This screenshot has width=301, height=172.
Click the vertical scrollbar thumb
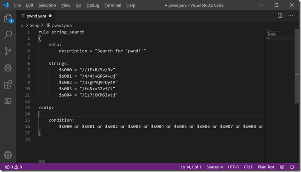(297, 66)
